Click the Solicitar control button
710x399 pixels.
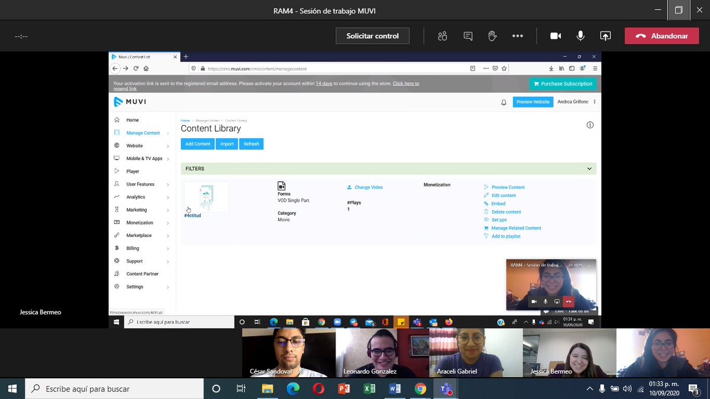[x=373, y=36]
